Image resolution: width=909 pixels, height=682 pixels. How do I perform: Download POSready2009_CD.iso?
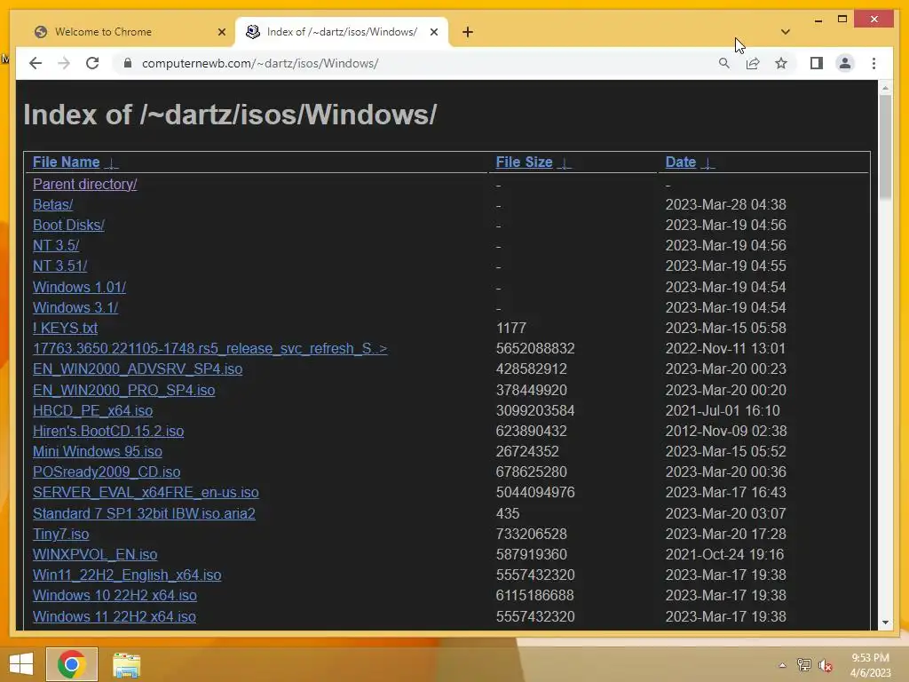pos(107,472)
